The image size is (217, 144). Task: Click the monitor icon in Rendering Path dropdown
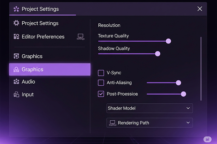[113, 122]
